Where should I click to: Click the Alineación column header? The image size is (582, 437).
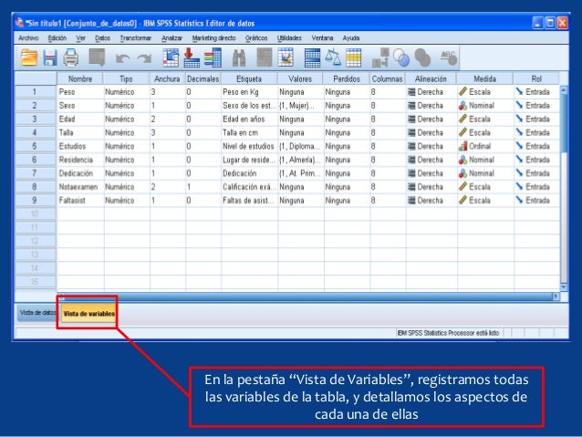point(431,78)
